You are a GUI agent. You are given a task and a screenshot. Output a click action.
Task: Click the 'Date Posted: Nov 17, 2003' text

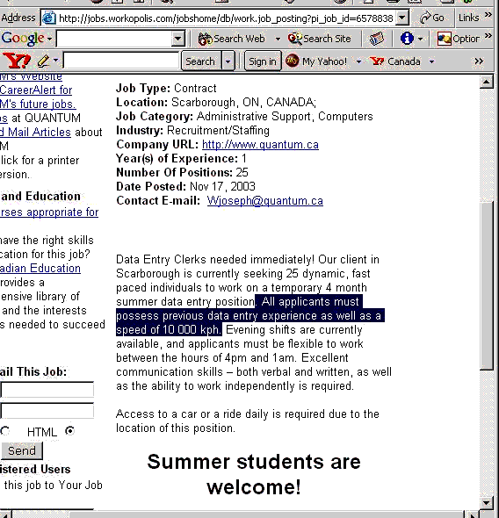click(185, 187)
